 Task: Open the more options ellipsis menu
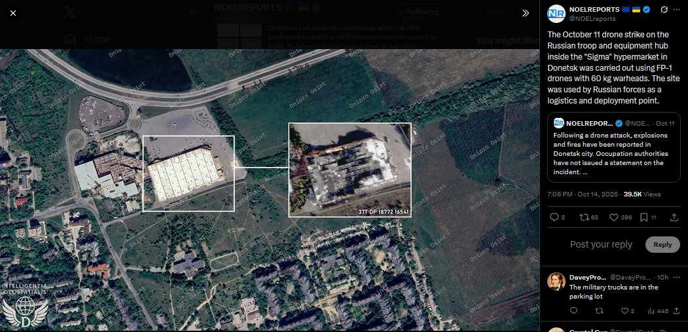coord(677,10)
